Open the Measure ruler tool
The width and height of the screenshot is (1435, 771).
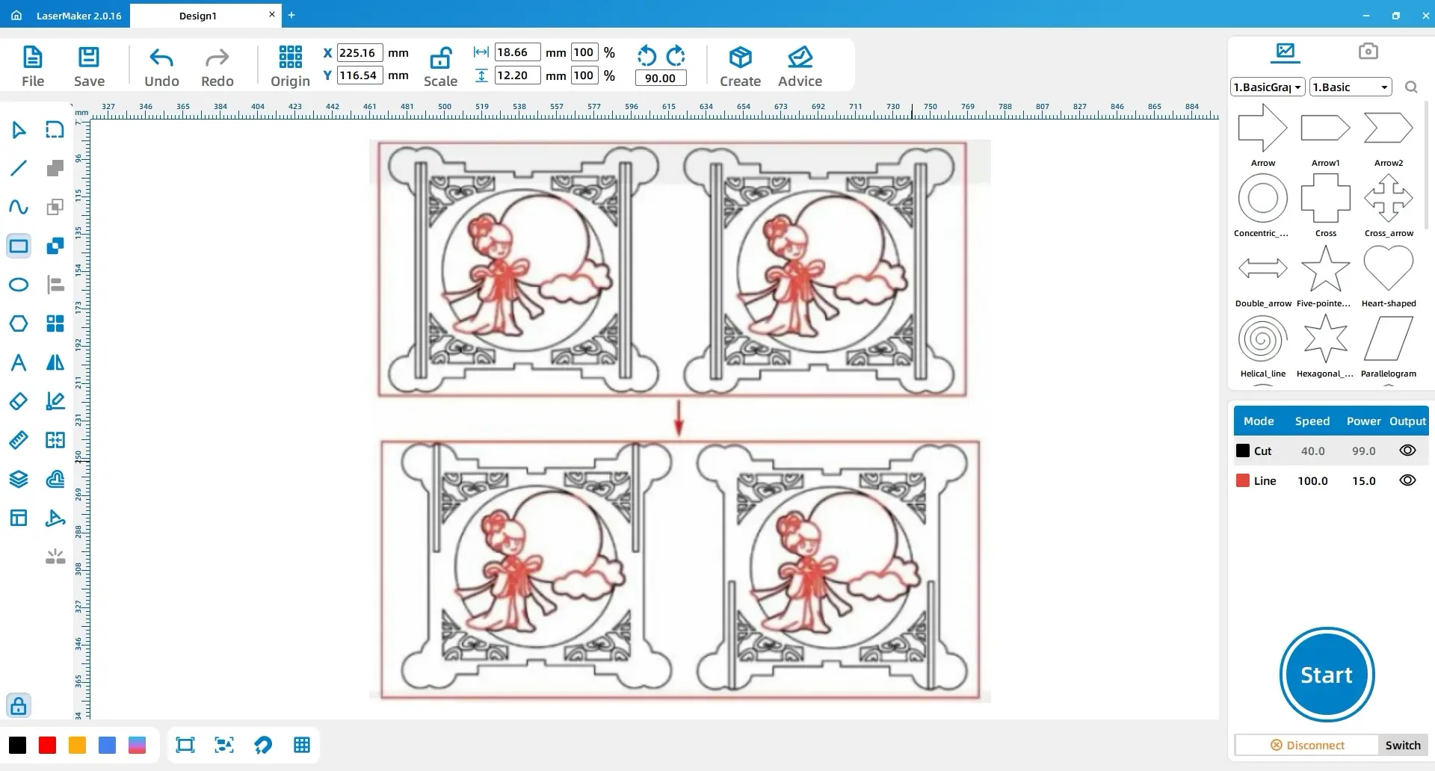tap(19, 440)
